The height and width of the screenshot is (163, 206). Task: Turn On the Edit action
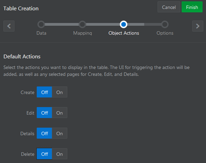coord(59,113)
